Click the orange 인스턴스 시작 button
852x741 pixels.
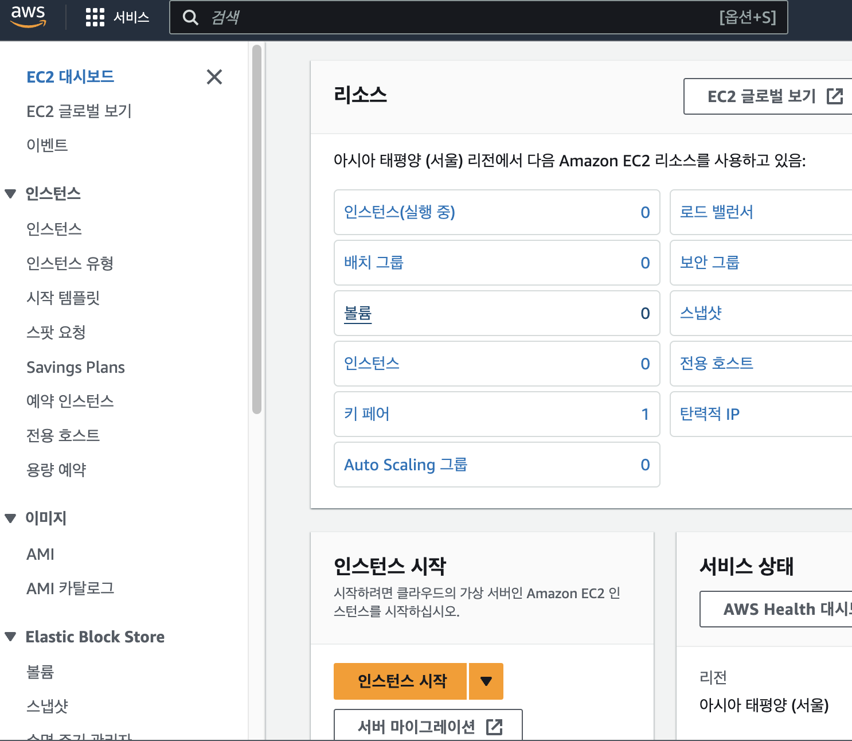400,681
